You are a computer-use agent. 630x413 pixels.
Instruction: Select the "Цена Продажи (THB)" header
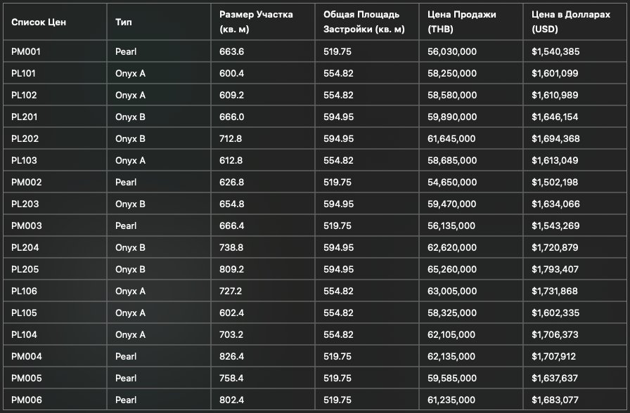click(461, 22)
